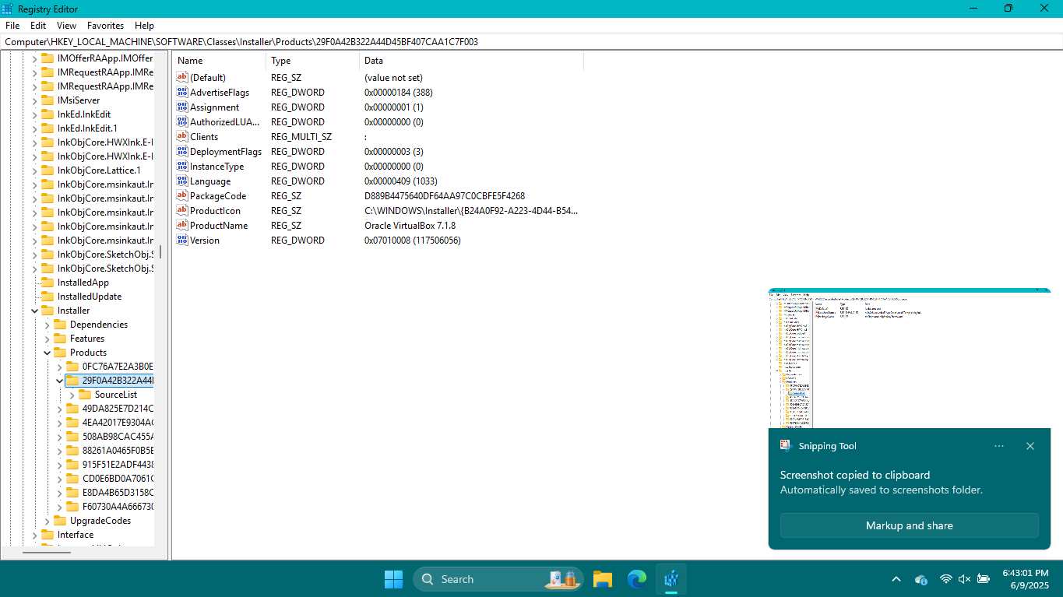Click the Name column header
Screen dimensions: 1063x597
[220, 61]
